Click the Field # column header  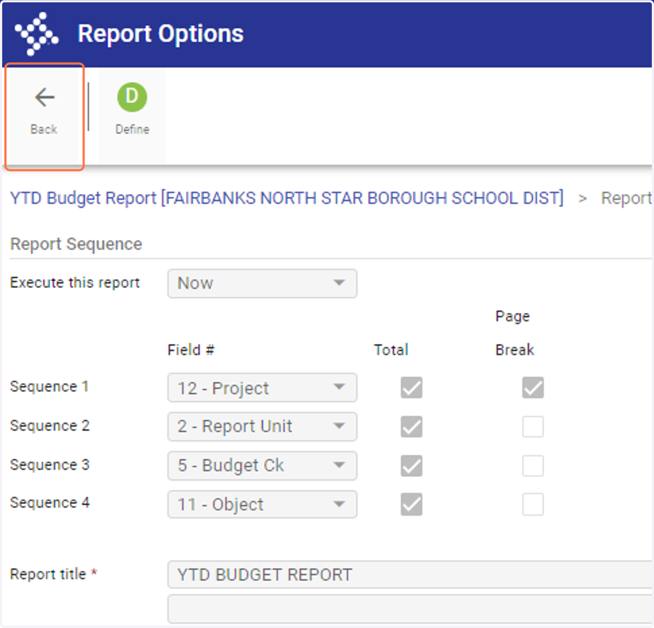(x=191, y=350)
